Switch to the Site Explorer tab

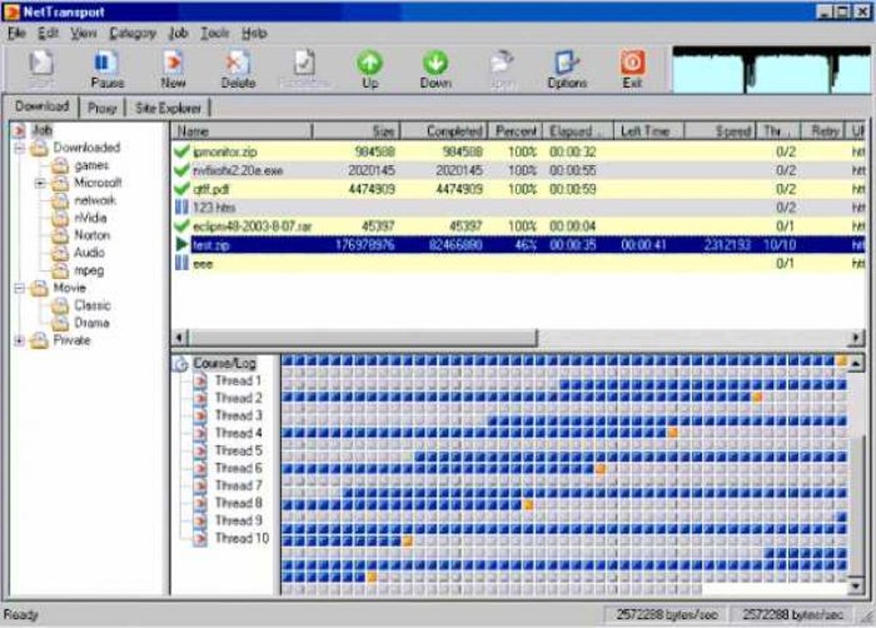click(x=167, y=108)
